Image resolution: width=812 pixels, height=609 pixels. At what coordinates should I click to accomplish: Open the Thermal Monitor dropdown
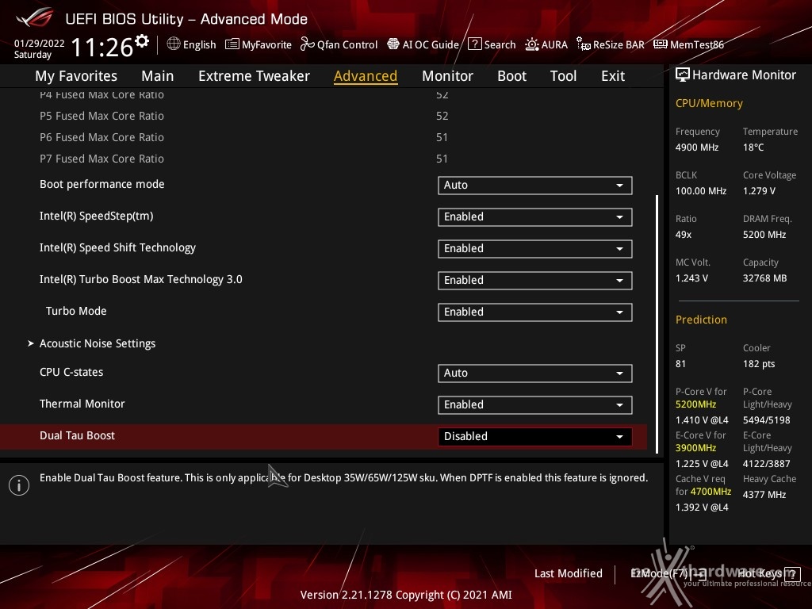point(535,405)
